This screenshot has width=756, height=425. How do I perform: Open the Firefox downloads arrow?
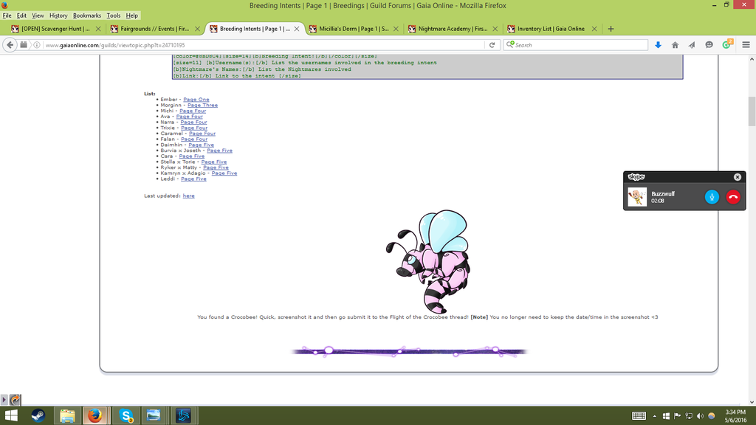point(658,45)
